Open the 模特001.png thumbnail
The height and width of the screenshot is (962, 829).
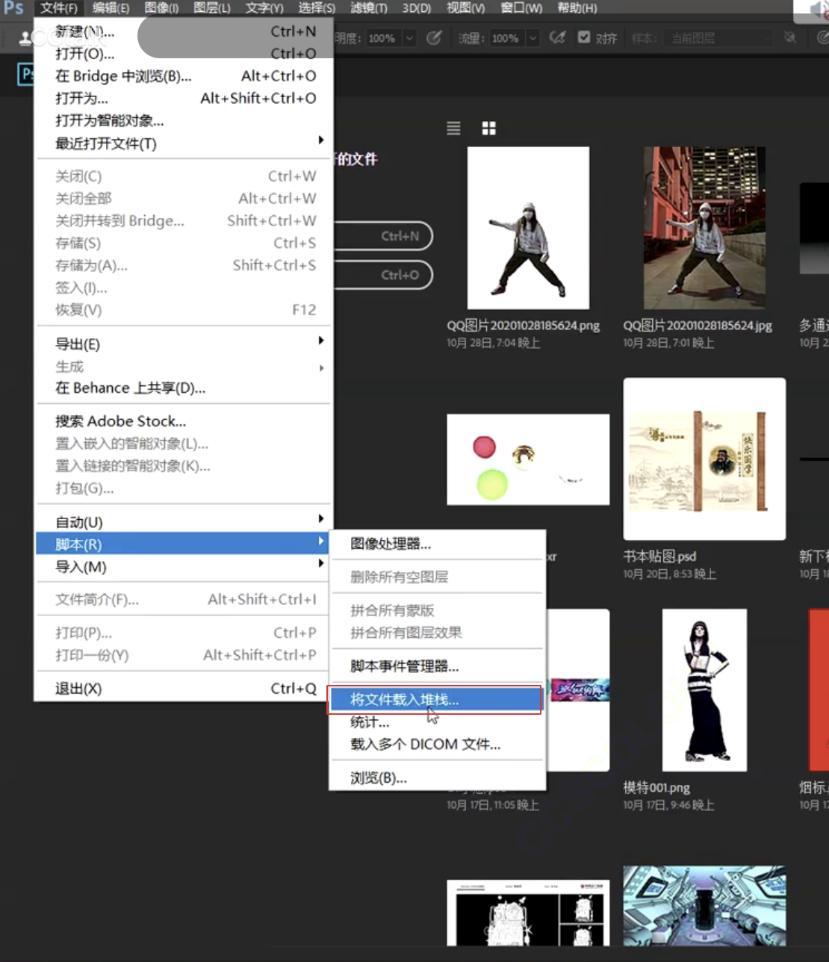pos(704,690)
